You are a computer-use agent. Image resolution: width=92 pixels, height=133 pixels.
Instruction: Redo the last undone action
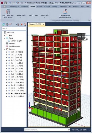[x=14, y=3]
